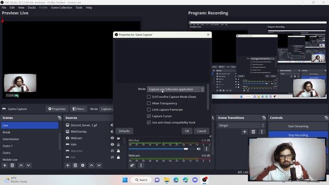Select the Mobile Live scene
Viewport: 329px width, 185px height.
coord(30,159)
